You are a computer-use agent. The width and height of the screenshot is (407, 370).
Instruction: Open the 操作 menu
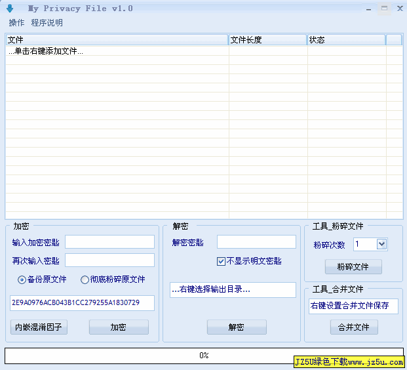coord(16,23)
